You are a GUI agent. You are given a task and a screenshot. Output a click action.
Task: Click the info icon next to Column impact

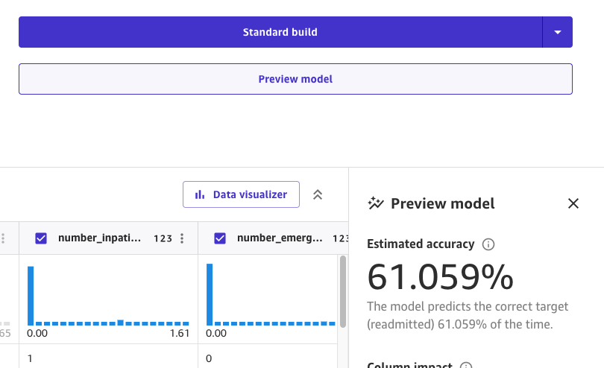tap(466, 367)
